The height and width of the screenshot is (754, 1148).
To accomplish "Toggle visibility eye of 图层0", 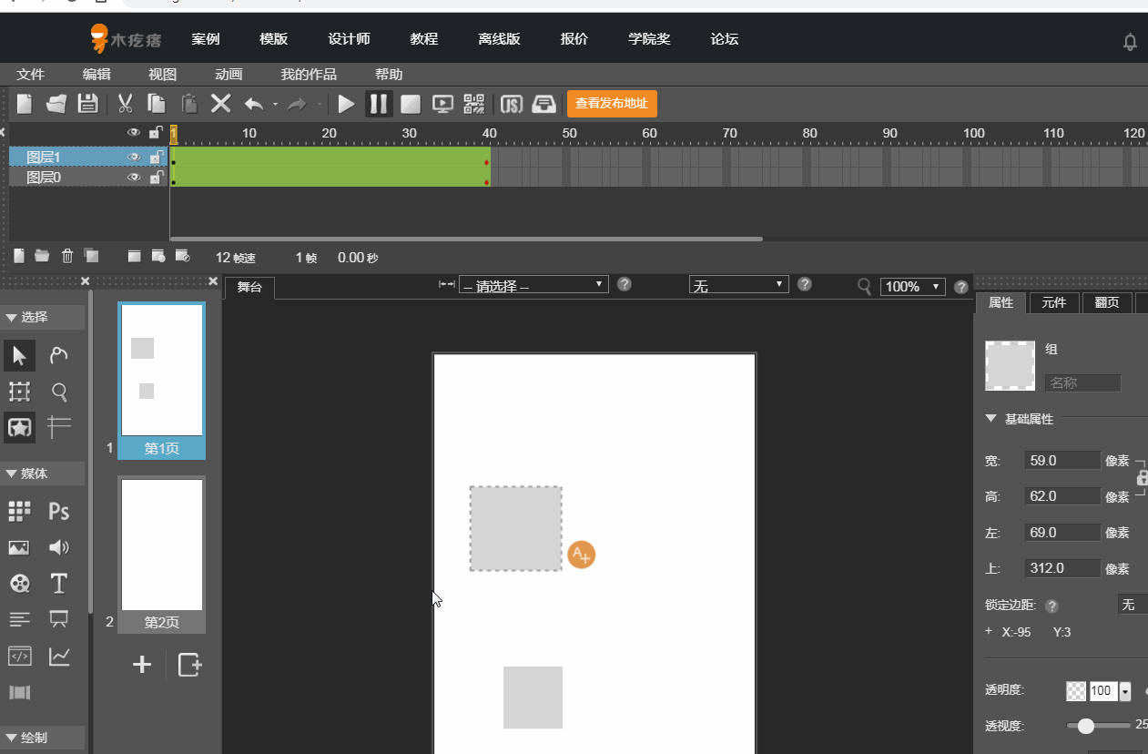I will 134,177.
